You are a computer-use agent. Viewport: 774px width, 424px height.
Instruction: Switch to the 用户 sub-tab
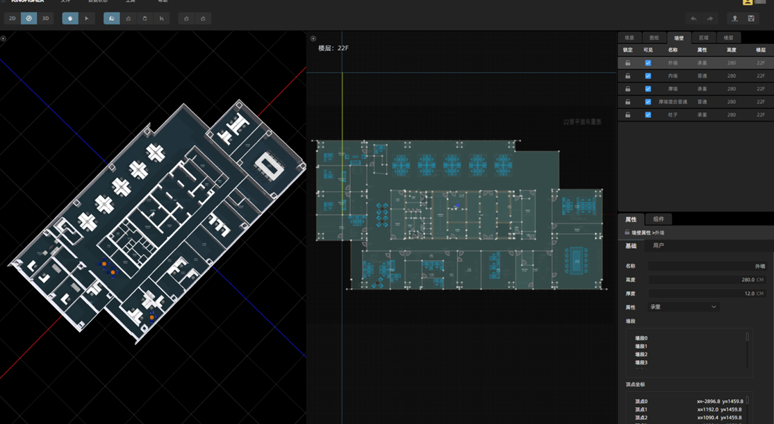click(x=659, y=246)
